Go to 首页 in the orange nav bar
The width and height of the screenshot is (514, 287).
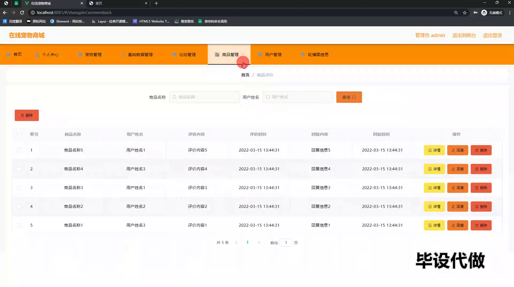(14, 54)
